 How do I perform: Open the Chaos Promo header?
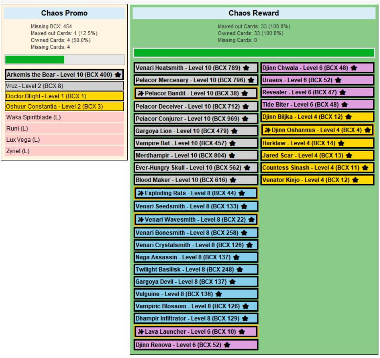point(64,13)
